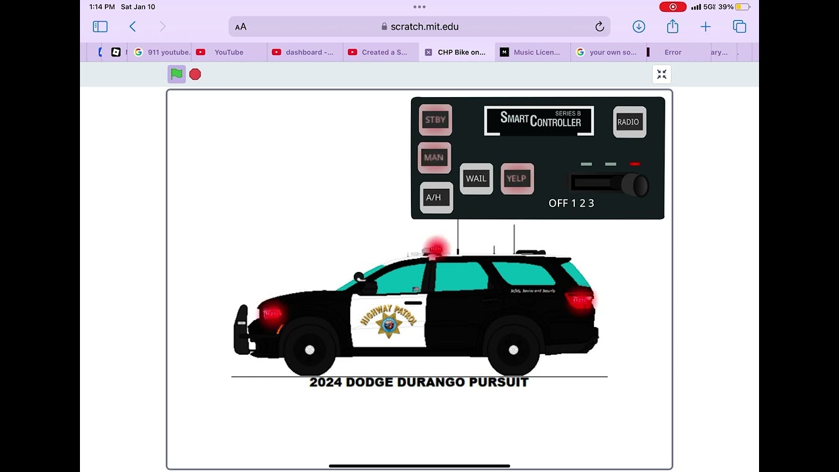Switch to the Roblox icon tab
The height and width of the screenshot is (472, 839).
click(x=116, y=52)
